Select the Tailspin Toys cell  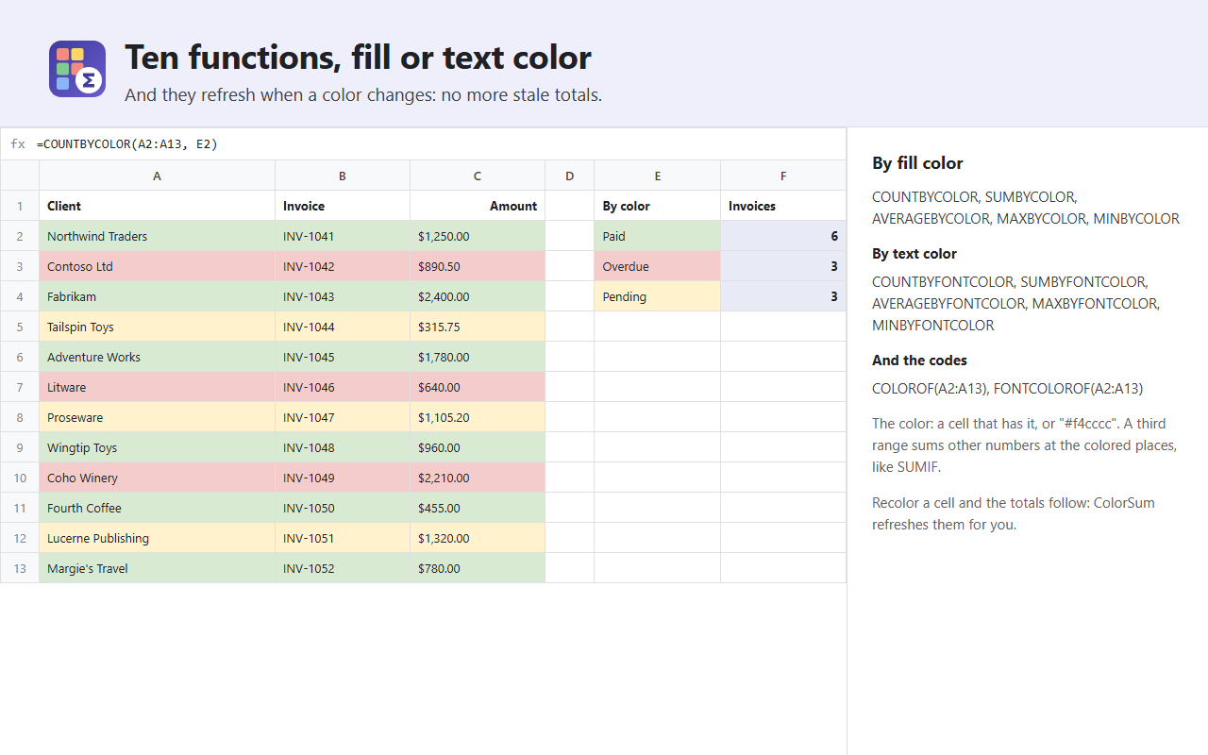coord(157,327)
